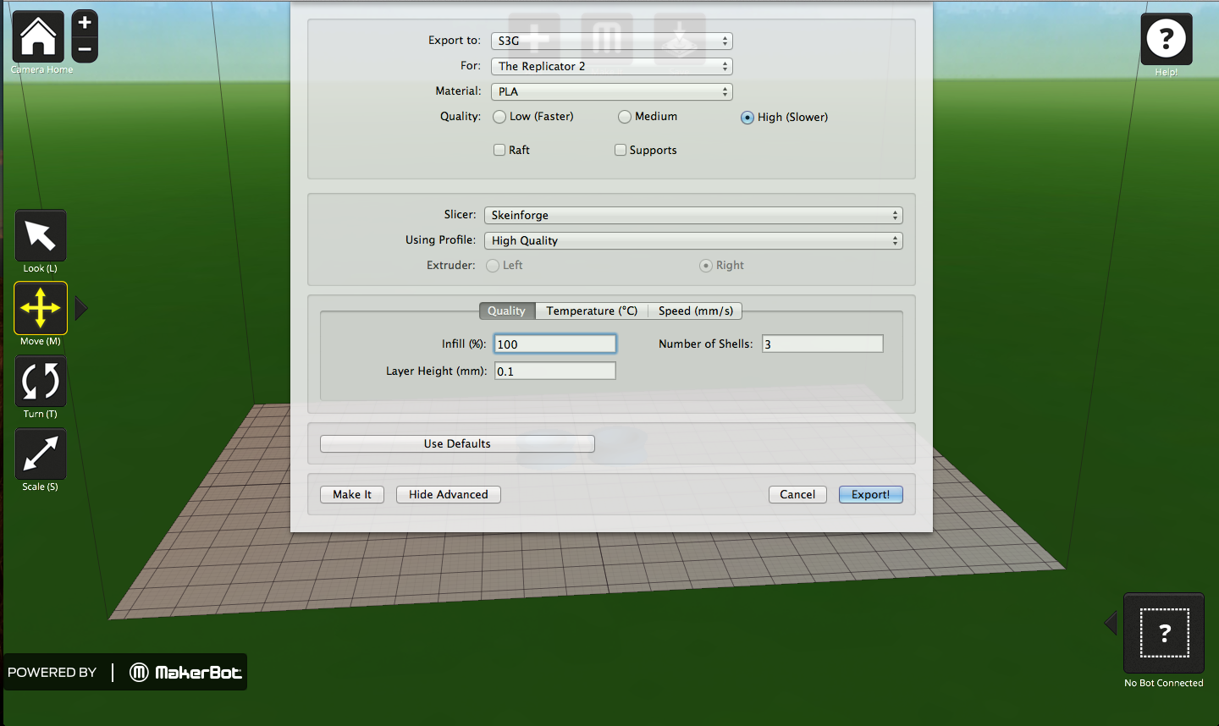
Task: Select Low (Faster) quality
Action: (x=499, y=117)
